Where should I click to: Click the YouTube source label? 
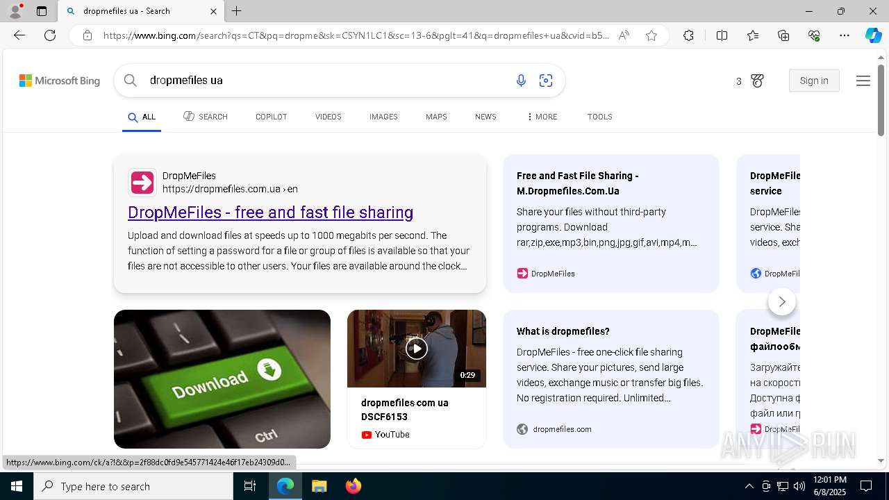[385, 435]
